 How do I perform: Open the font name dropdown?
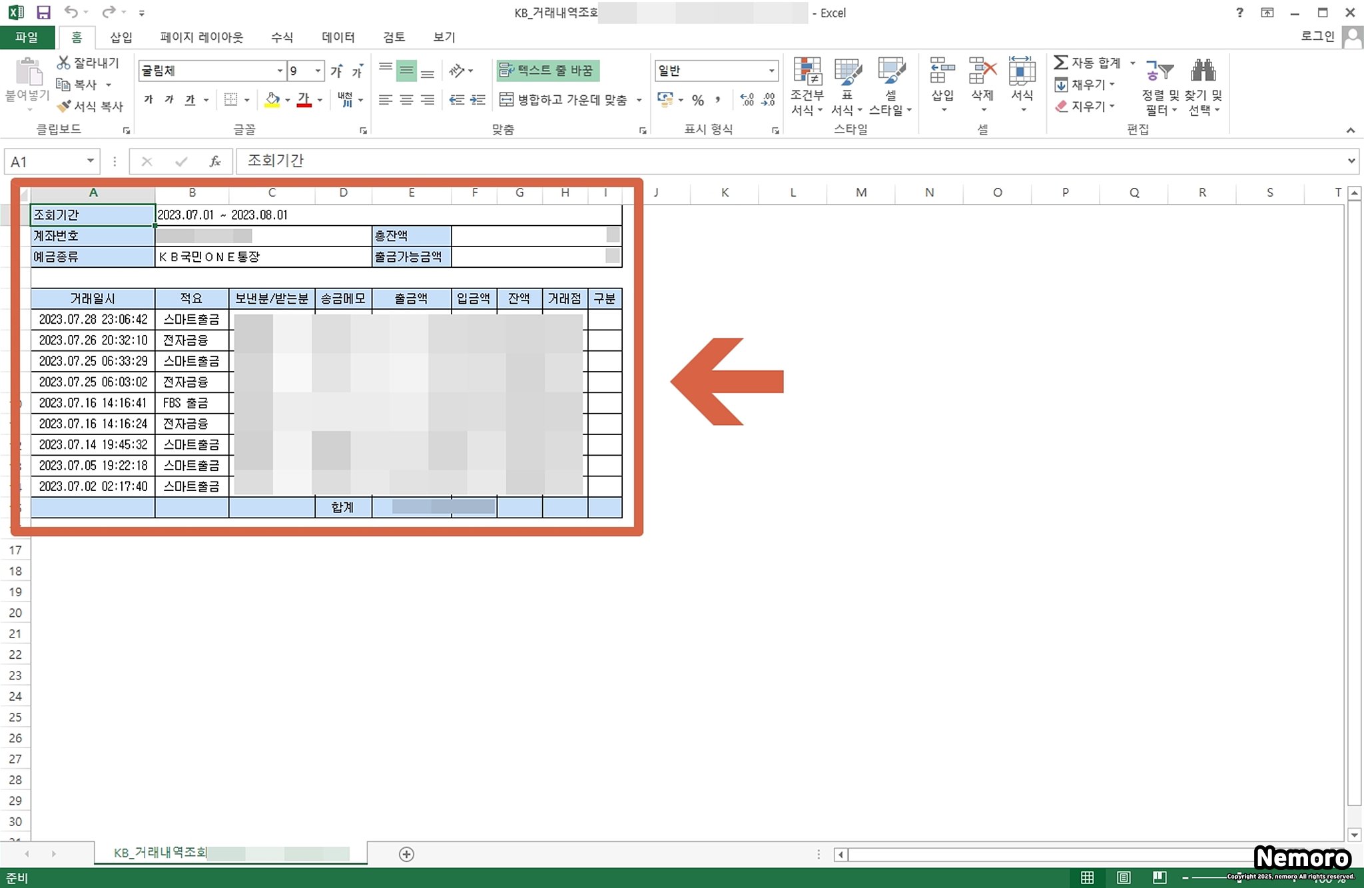click(x=280, y=71)
